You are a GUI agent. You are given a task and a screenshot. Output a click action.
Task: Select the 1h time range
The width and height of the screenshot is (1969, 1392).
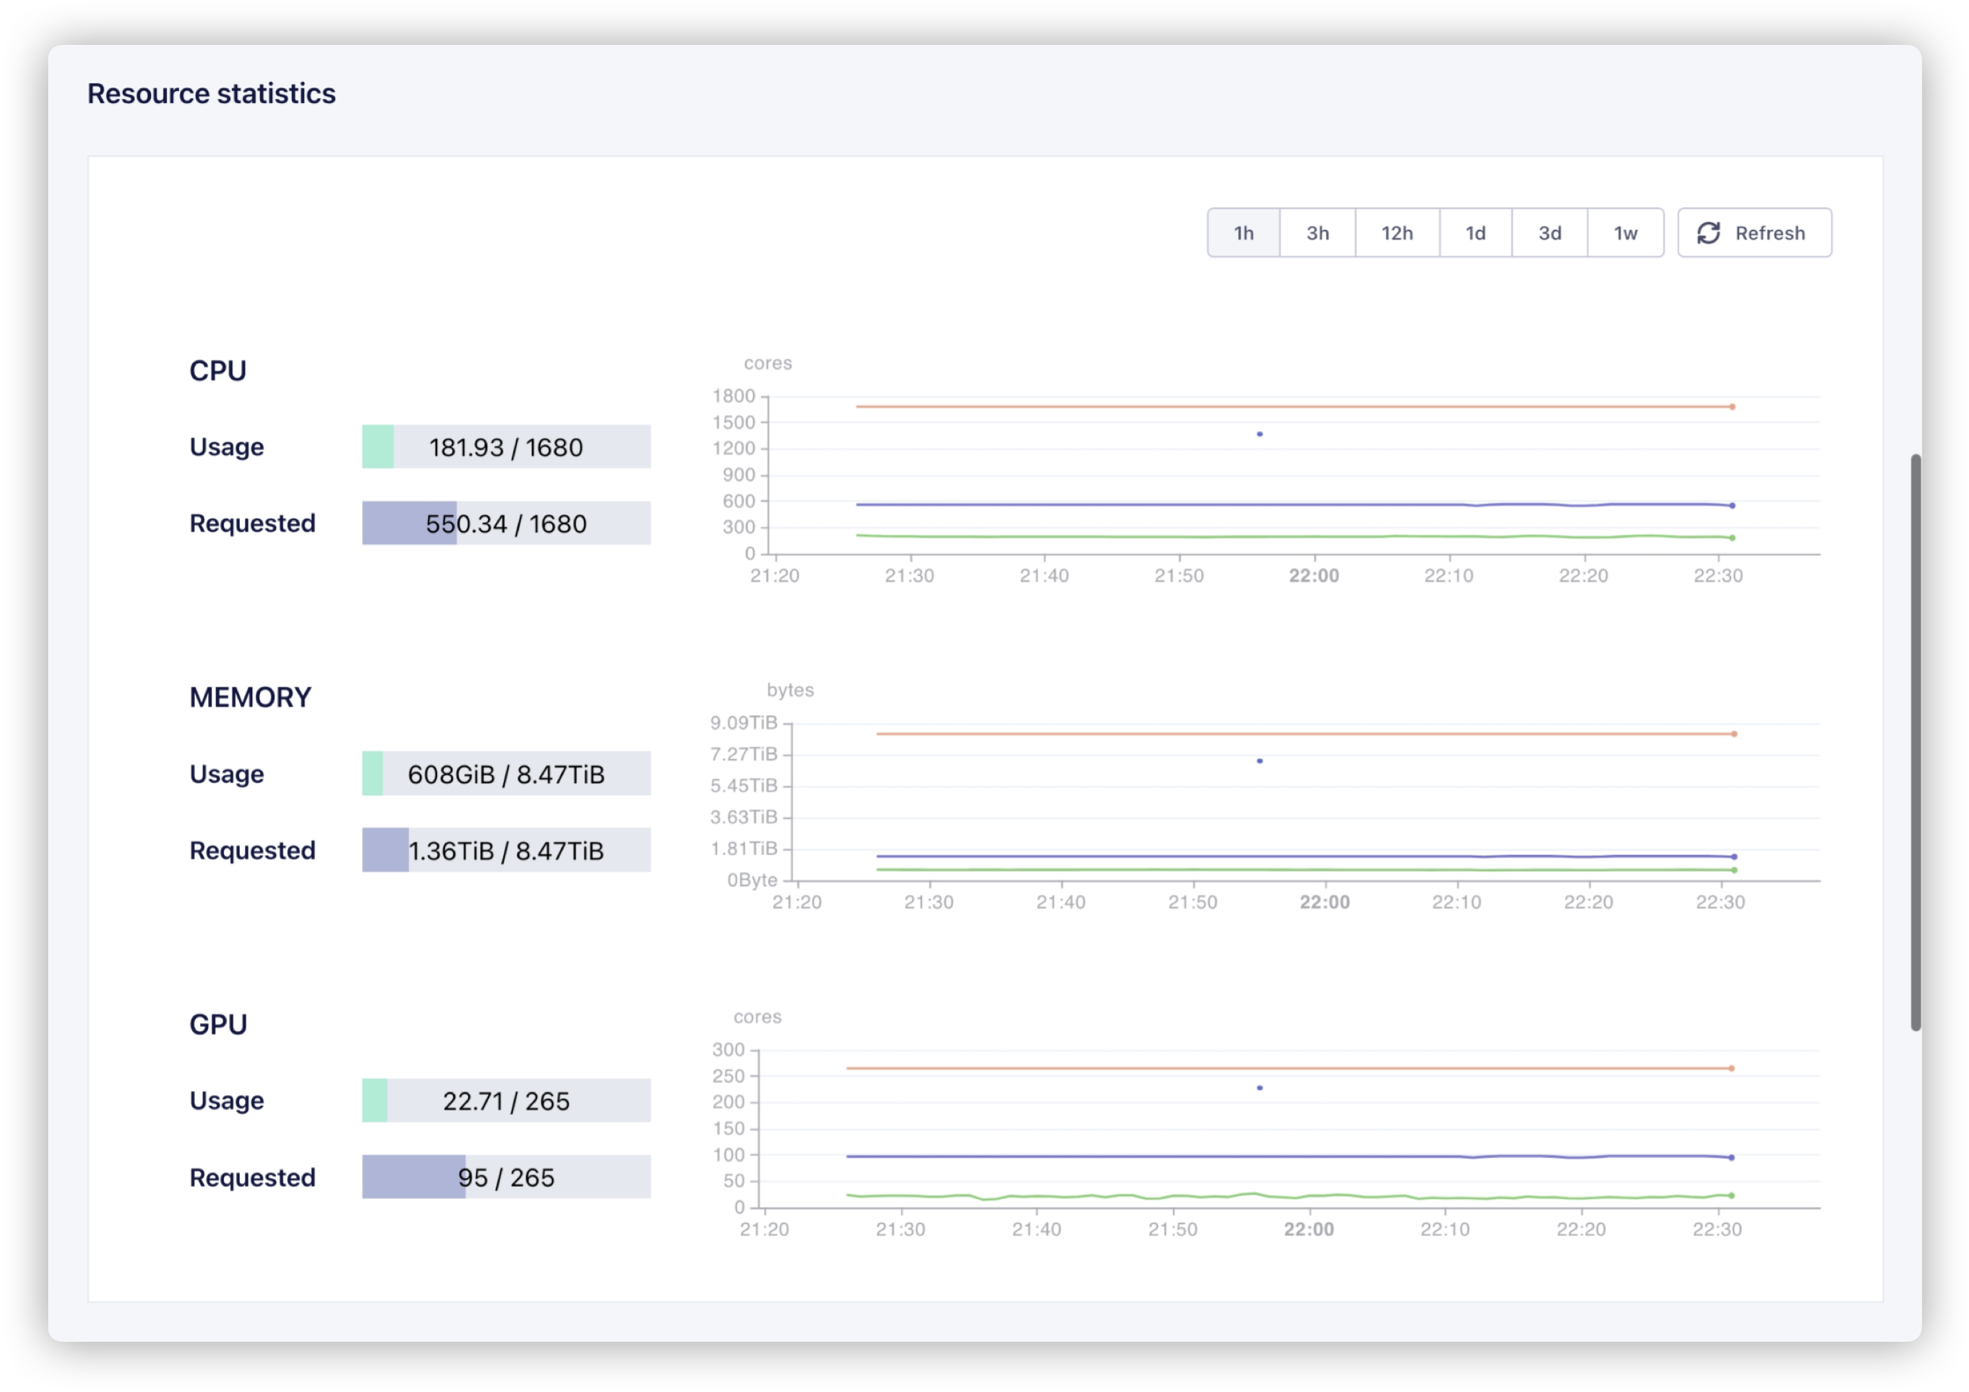pyautogui.click(x=1243, y=232)
